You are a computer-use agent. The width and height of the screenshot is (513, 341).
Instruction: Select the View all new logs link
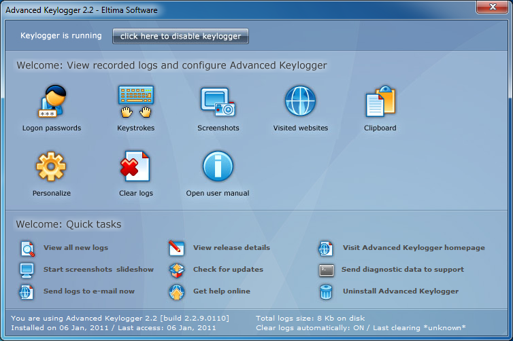tap(76, 247)
